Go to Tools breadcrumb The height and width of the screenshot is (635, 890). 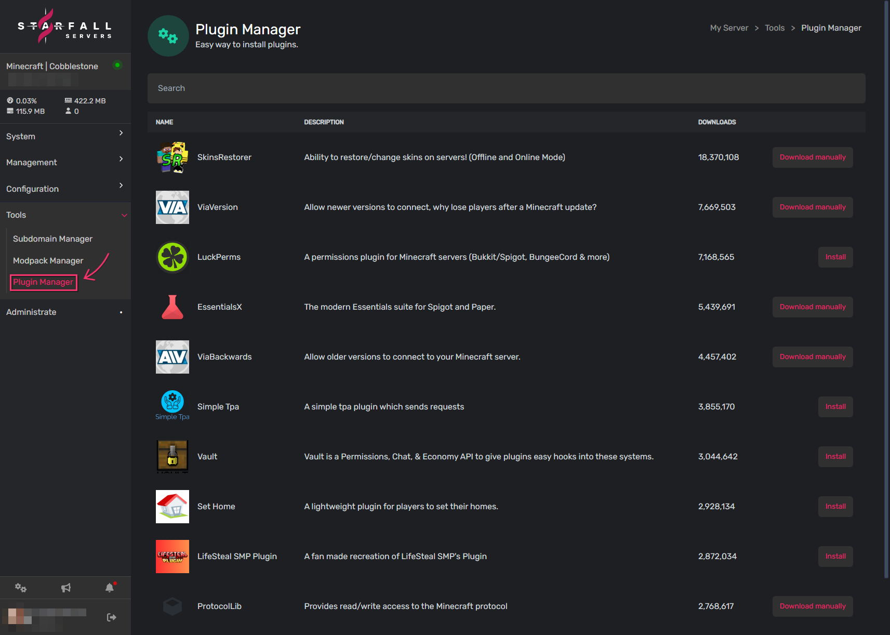click(x=775, y=28)
